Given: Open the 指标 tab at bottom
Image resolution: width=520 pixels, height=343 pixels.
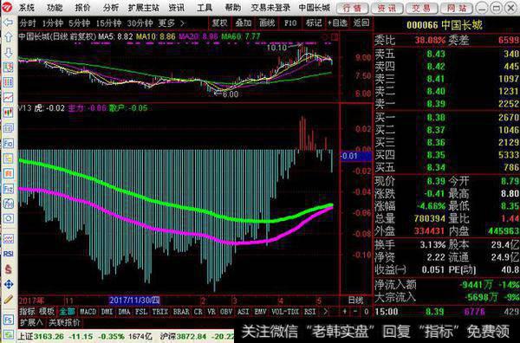Looking at the screenshot, I should [27, 312].
